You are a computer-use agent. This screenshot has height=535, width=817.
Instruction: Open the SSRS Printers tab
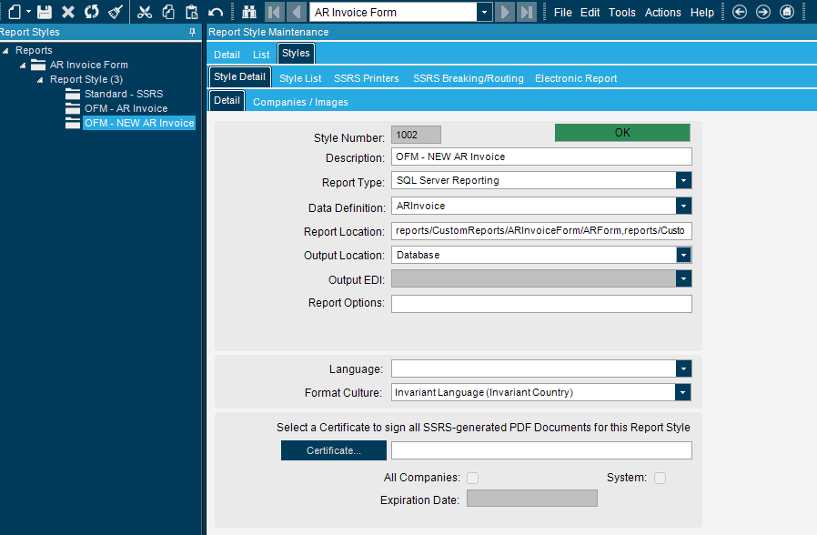click(367, 78)
